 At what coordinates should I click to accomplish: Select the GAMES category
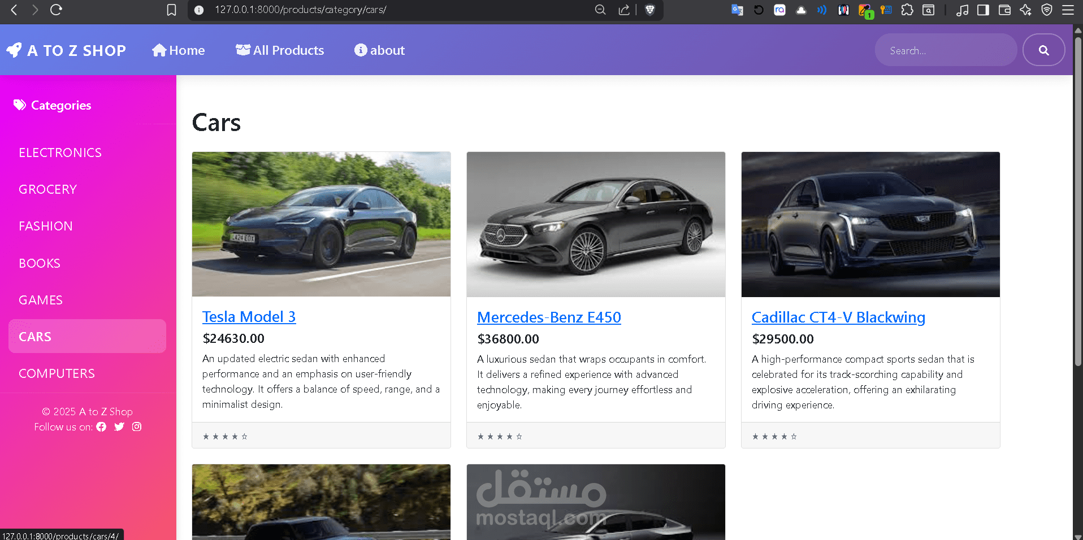(x=41, y=300)
